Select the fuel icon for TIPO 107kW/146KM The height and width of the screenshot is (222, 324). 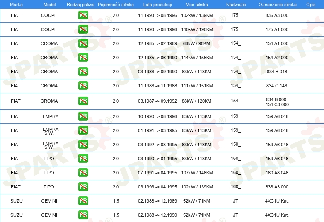pos(83,172)
